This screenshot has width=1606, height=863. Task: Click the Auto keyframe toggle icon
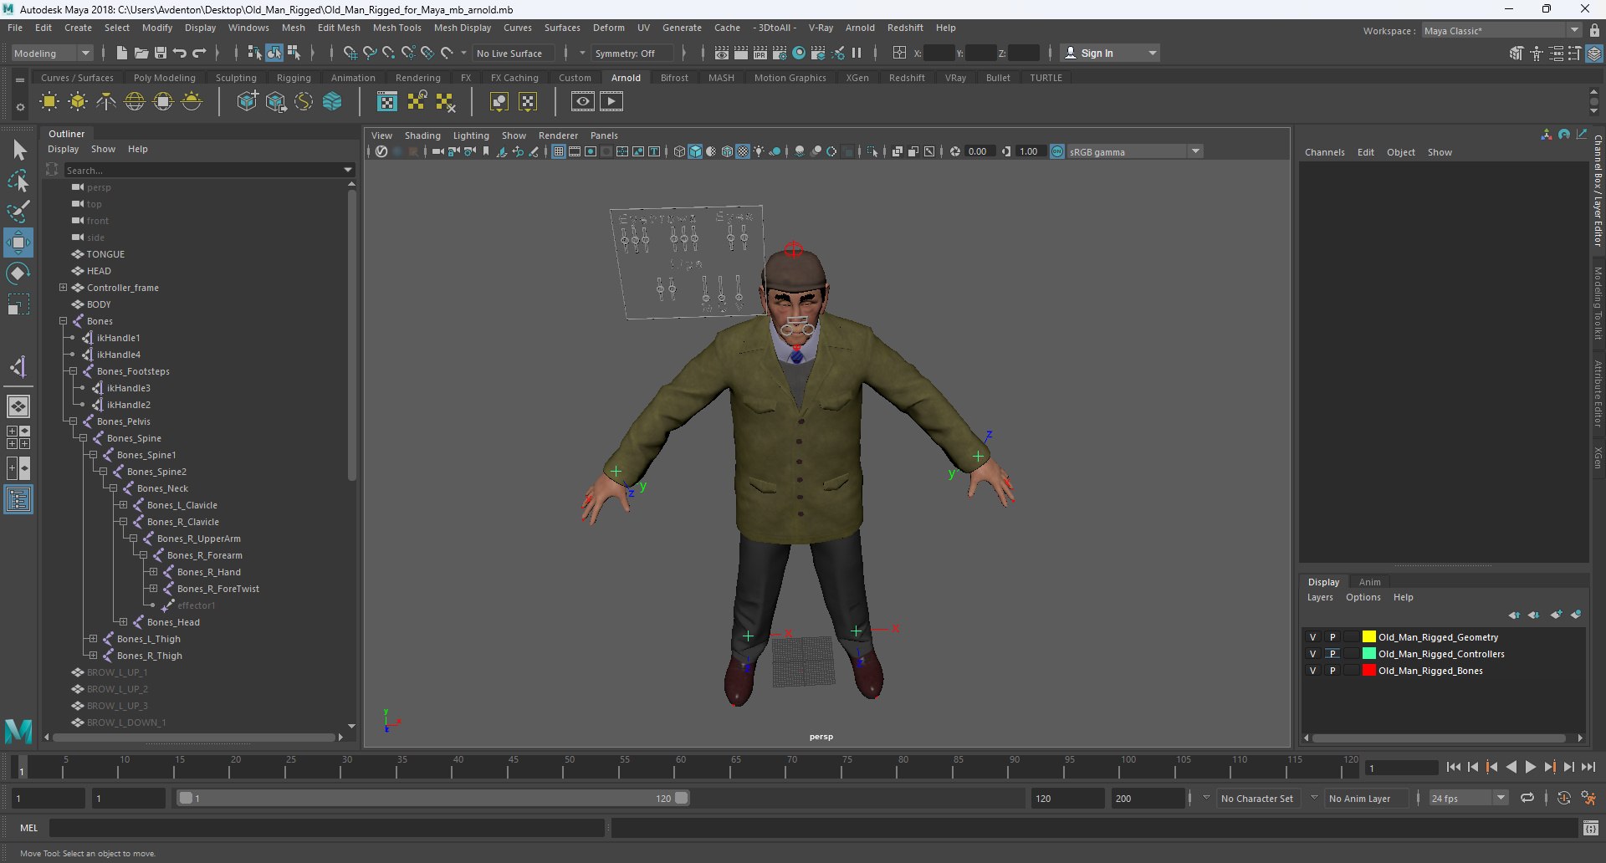1563,799
